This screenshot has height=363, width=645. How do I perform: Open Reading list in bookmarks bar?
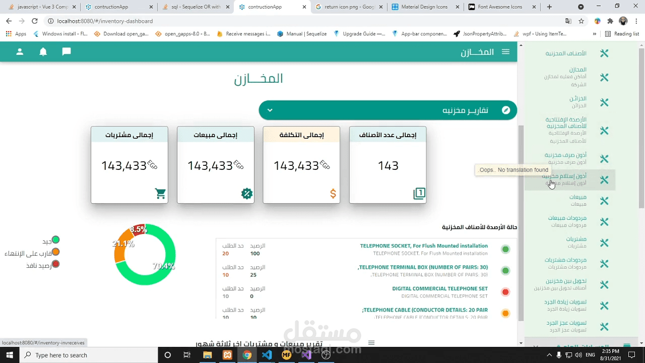[x=622, y=34]
